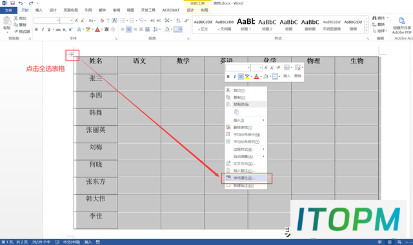
Task: Apply the 标题 1 style
Action: [x=246, y=24]
